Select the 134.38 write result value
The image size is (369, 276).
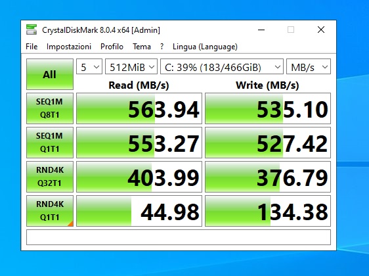(268, 211)
